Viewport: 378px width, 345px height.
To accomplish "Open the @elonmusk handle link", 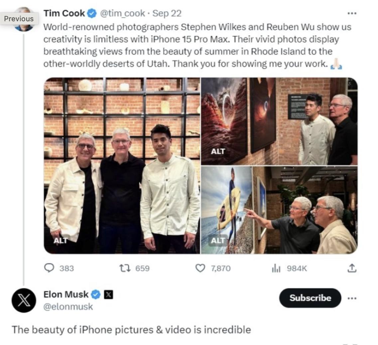I will pos(68,307).
